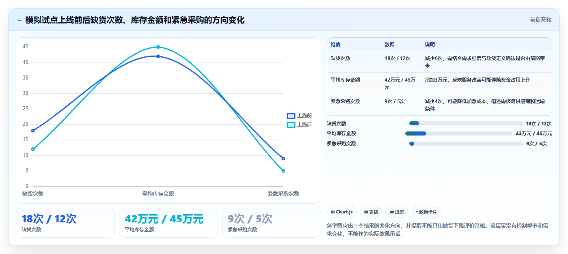
Task: Click 上线前 data point at 缺货次数
Action: (33, 131)
